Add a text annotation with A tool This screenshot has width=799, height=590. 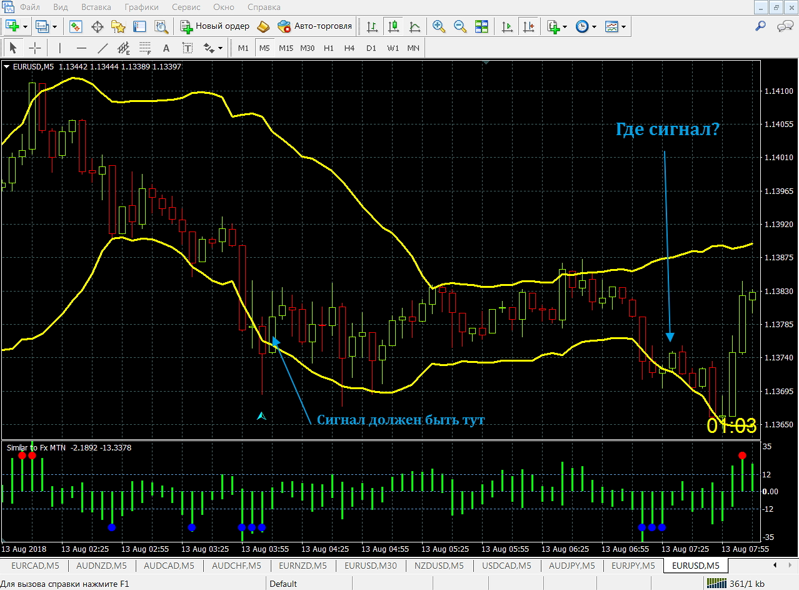pos(166,48)
